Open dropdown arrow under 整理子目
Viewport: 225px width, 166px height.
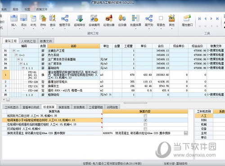(65, 28)
